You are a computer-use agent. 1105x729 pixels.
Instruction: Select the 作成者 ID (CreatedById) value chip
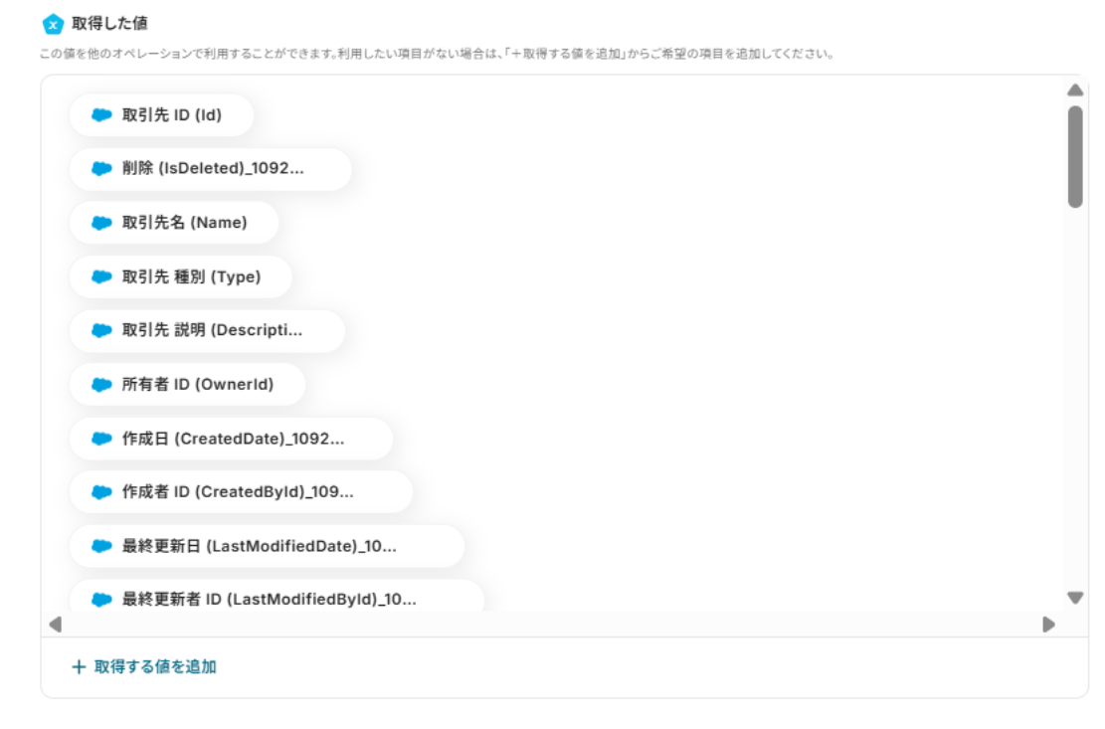point(241,491)
